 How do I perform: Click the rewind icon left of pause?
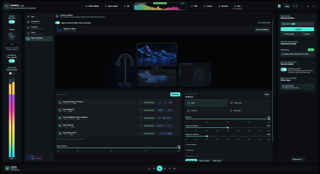click(x=154, y=168)
